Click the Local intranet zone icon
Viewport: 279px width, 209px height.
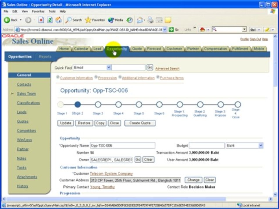point(239,205)
